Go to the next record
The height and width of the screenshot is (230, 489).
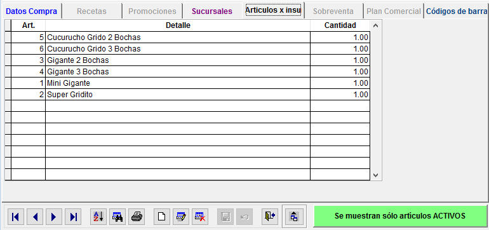[x=54, y=217]
